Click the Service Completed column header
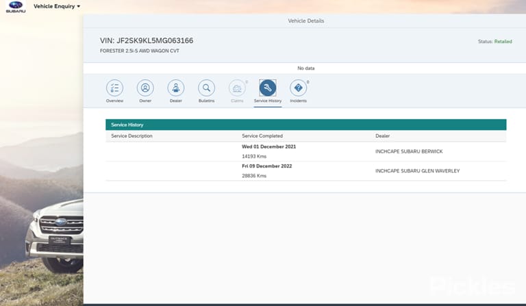526x306 pixels. point(262,136)
